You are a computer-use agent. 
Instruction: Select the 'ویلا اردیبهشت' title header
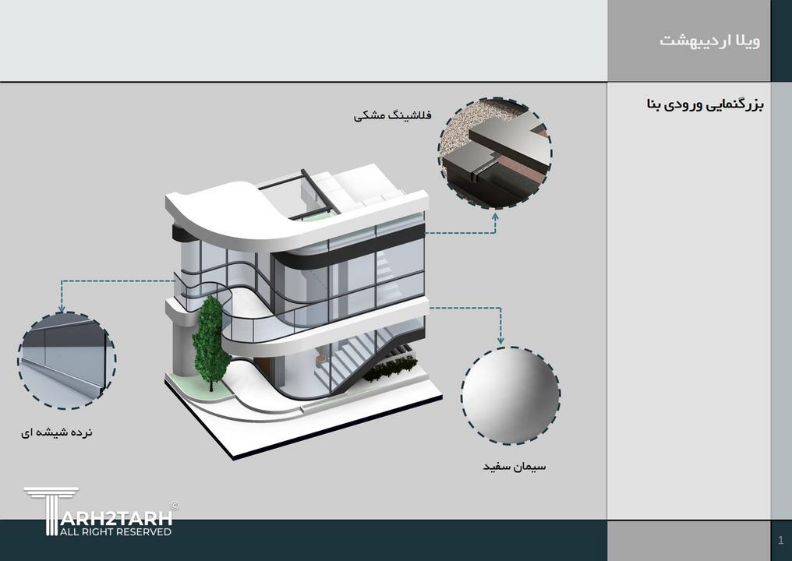pos(709,41)
